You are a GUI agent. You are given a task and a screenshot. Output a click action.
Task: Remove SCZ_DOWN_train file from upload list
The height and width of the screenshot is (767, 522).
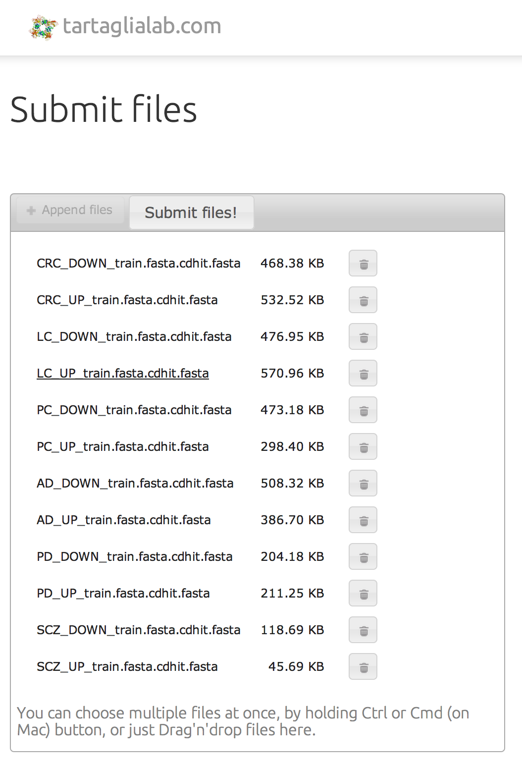coord(363,630)
